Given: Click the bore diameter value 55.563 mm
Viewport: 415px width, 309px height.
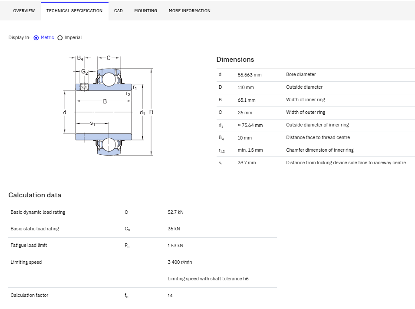Looking at the screenshot, I should click(x=249, y=75).
